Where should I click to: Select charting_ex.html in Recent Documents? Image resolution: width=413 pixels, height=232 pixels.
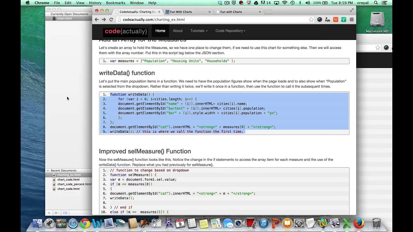pos(69,175)
